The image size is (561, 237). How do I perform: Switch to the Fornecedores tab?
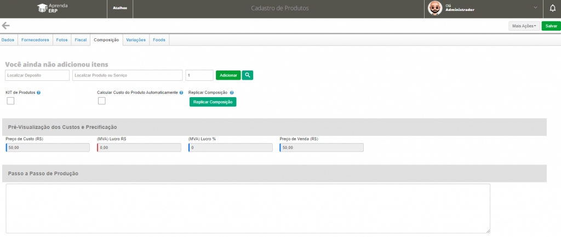point(35,40)
